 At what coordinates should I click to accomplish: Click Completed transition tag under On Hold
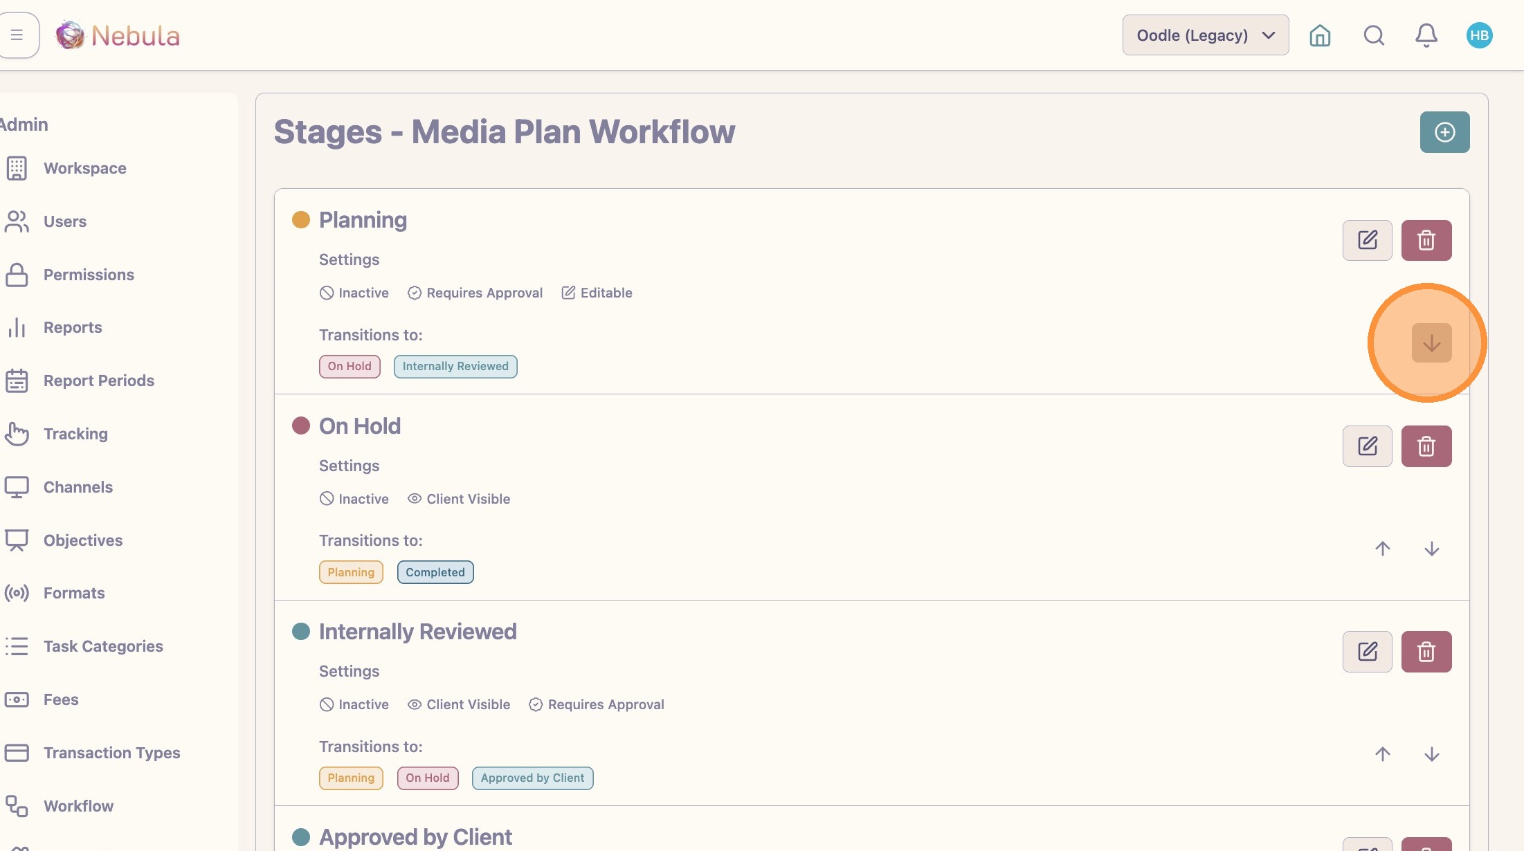pyautogui.click(x=435, y=572)
